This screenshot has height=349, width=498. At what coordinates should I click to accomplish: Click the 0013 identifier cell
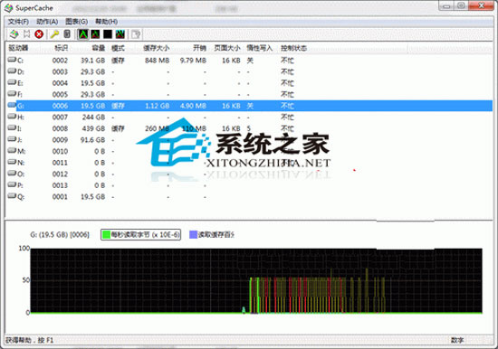point(60,185)
